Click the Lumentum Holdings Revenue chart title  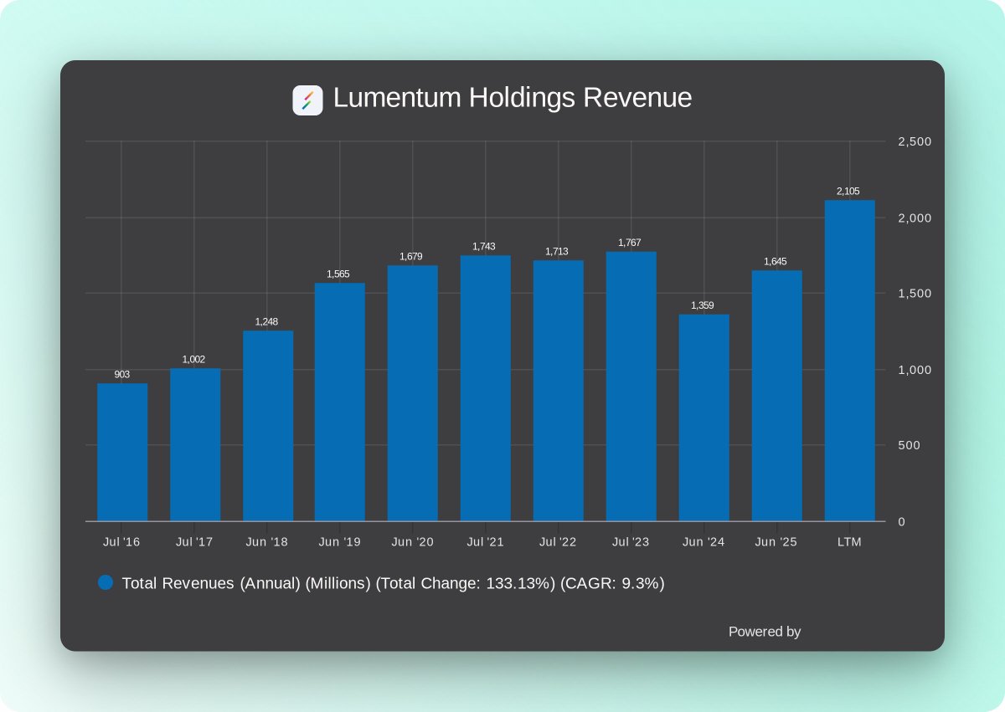(x=513, y=98)
